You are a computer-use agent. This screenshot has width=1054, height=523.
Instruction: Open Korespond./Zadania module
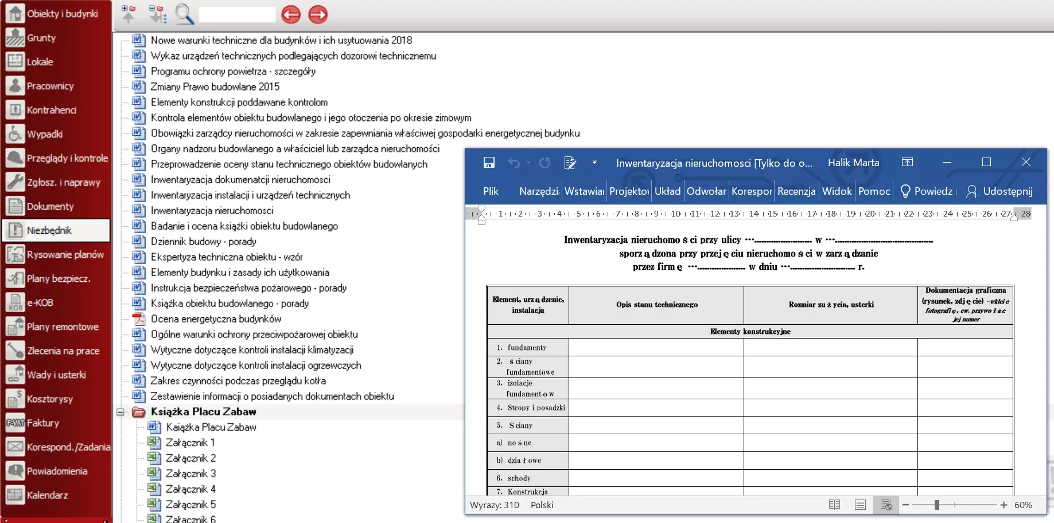pos(56,447)
